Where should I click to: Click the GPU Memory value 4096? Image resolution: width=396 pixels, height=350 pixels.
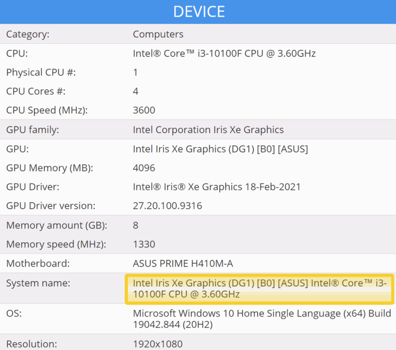144,168
